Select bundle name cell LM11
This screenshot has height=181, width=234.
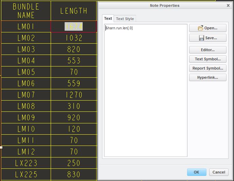click(x=26, y=140)
